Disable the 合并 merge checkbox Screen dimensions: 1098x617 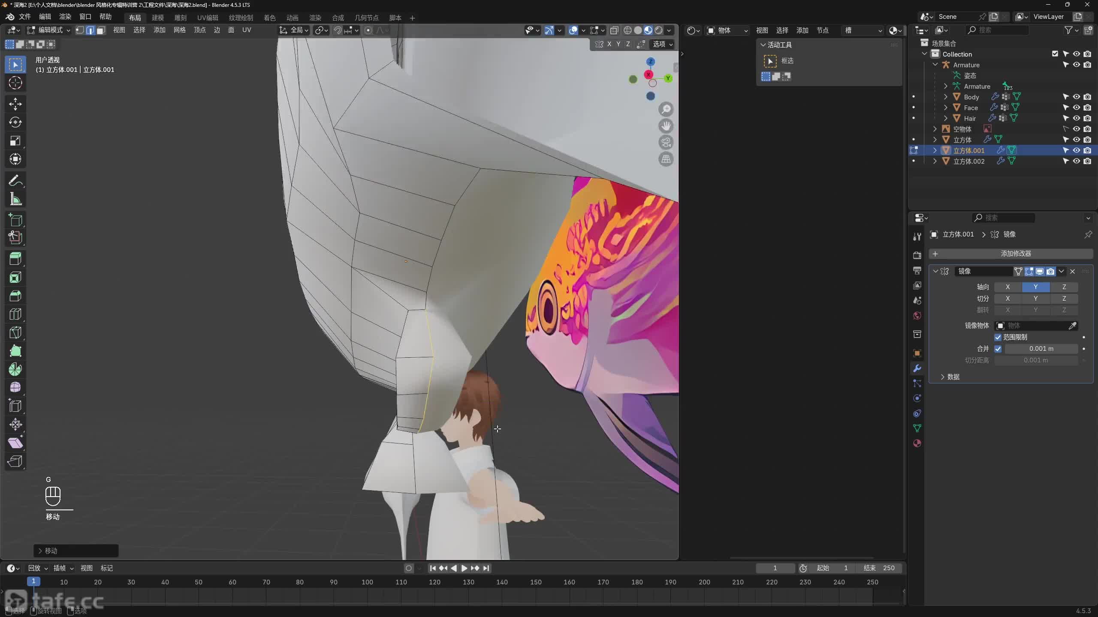click(x=998, y=349)
